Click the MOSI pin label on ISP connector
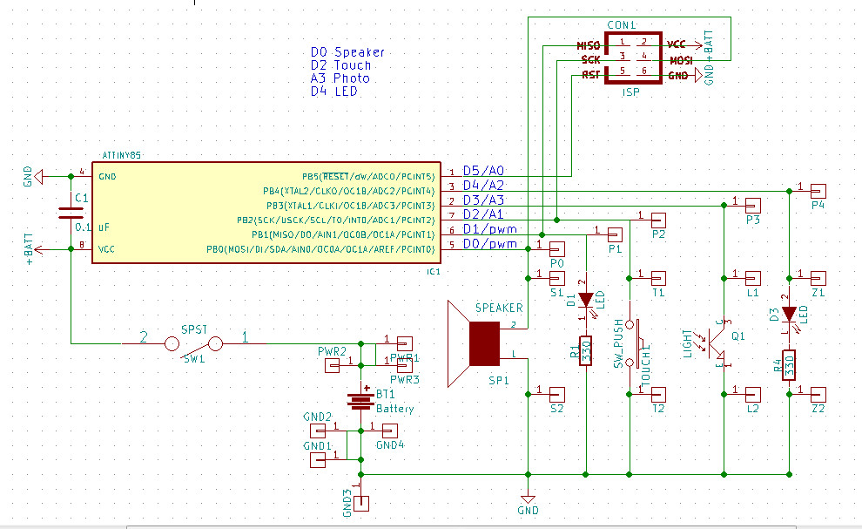The width and height of the screenshot is (862, 529). (x=681, y=60)
